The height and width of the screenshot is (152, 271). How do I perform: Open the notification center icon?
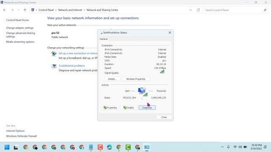(265, 147)
